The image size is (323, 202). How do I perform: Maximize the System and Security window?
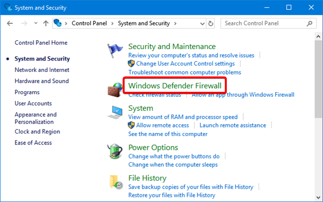289,7
